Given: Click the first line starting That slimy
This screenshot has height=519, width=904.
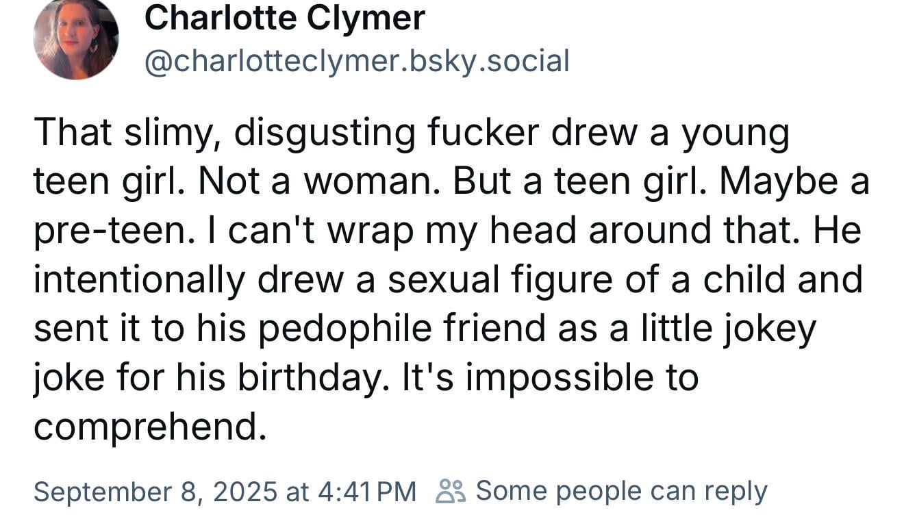Looking at the screenshot, I should tap(412, 134).
